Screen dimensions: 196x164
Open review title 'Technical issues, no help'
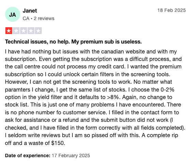click(73, 42)
